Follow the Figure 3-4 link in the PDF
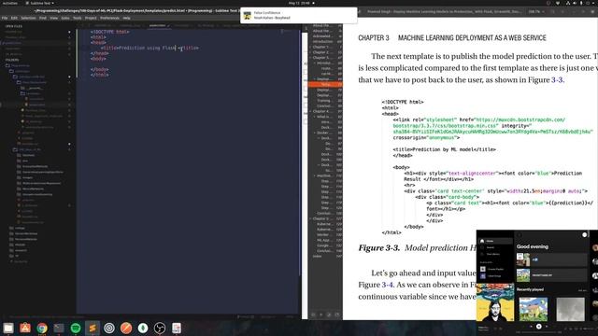Viewport: 598px width, 336px height. point(388,285)
